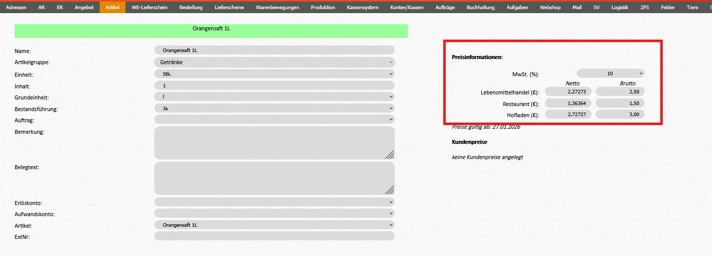Select the Lieferscheine tab
The height and width of the screenshot is (256, 712).
pyautogui.click(x=229, y=8)
